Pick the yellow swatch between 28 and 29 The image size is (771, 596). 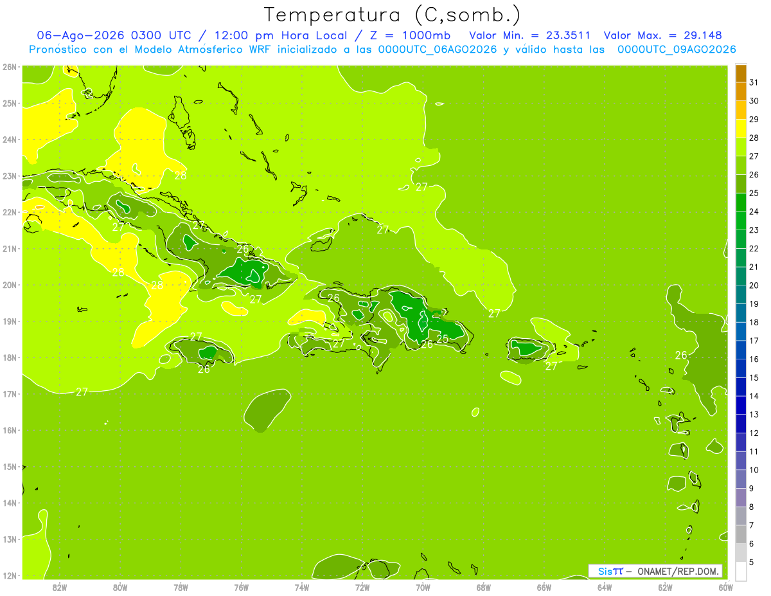coord(741,129)
